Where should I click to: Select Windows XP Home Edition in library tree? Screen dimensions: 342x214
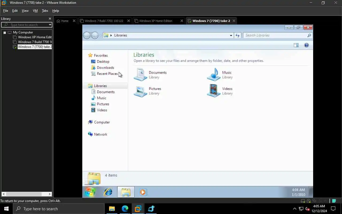tap(33, 37)
